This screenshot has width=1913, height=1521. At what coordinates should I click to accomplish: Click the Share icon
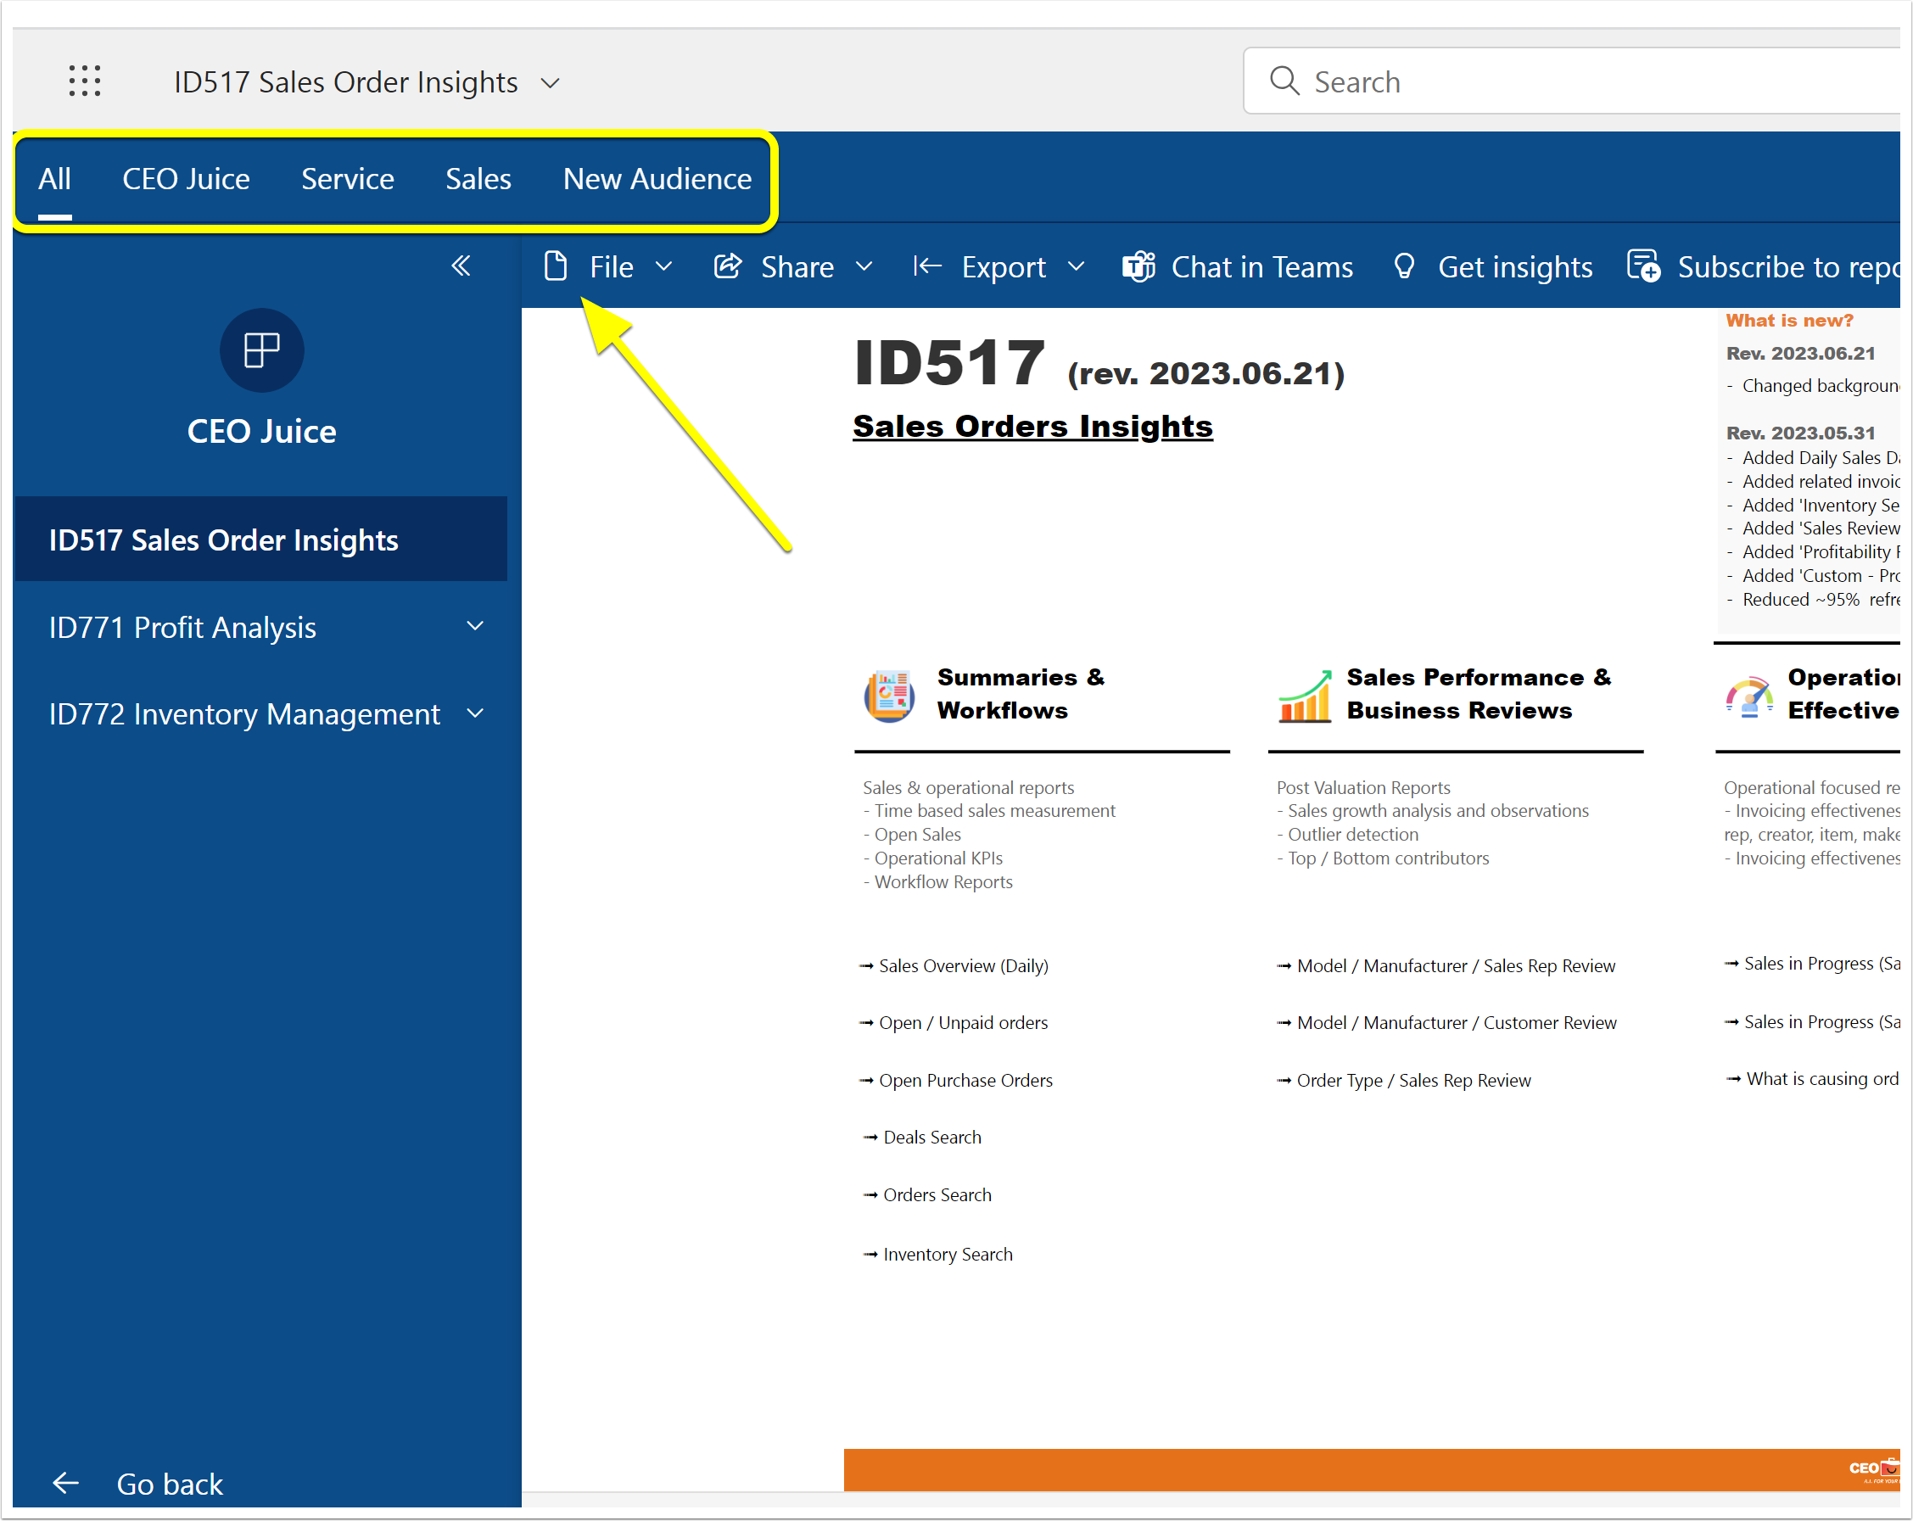[x=728, y=266]
